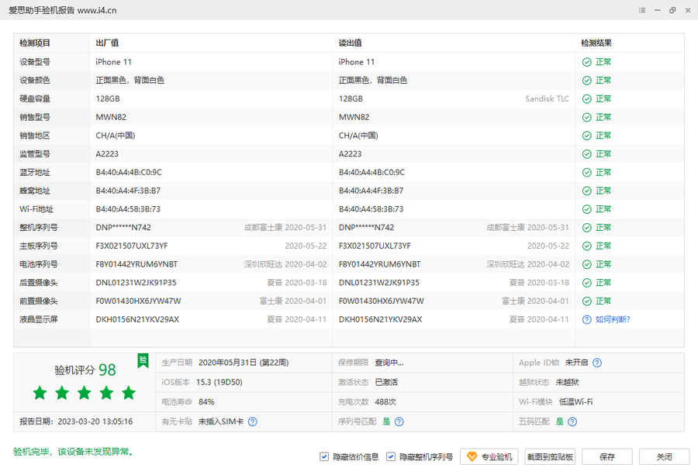The image size is (698, 475).
Task: Click green check icon for 前置摄像头
Action: coord(587,301)
